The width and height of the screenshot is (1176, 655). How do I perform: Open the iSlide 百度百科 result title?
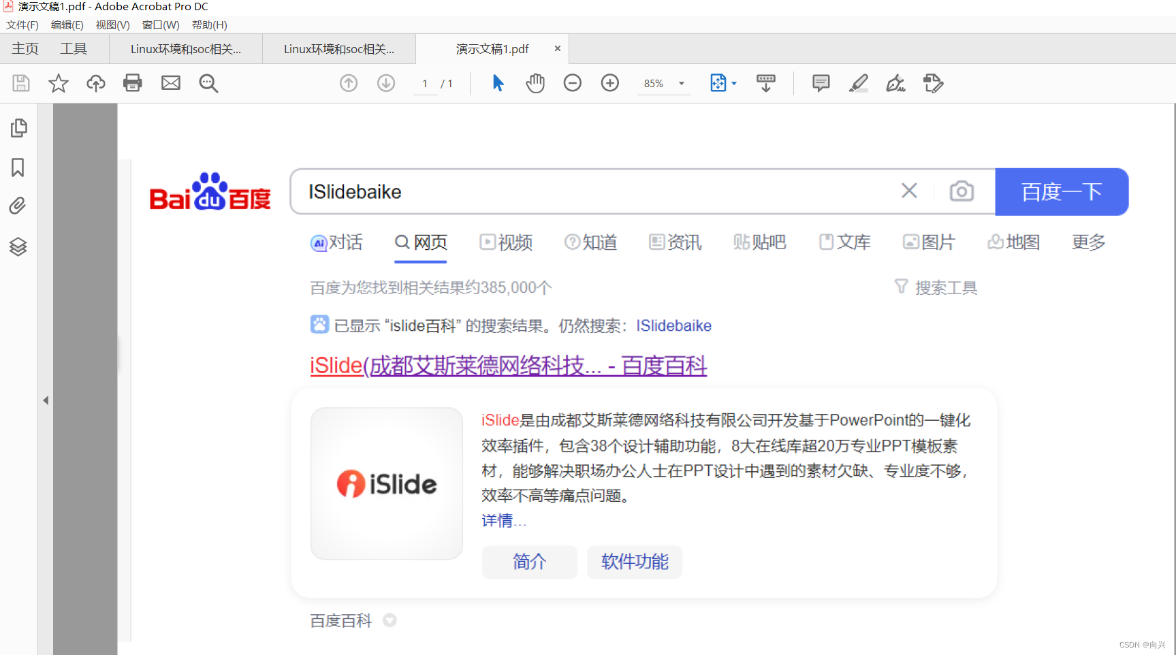pos(509,366)
